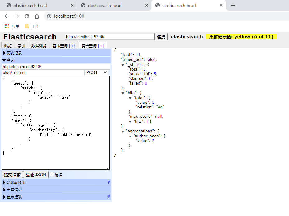
Task: Collapse the 查询 query section
Action: [56, 60]
